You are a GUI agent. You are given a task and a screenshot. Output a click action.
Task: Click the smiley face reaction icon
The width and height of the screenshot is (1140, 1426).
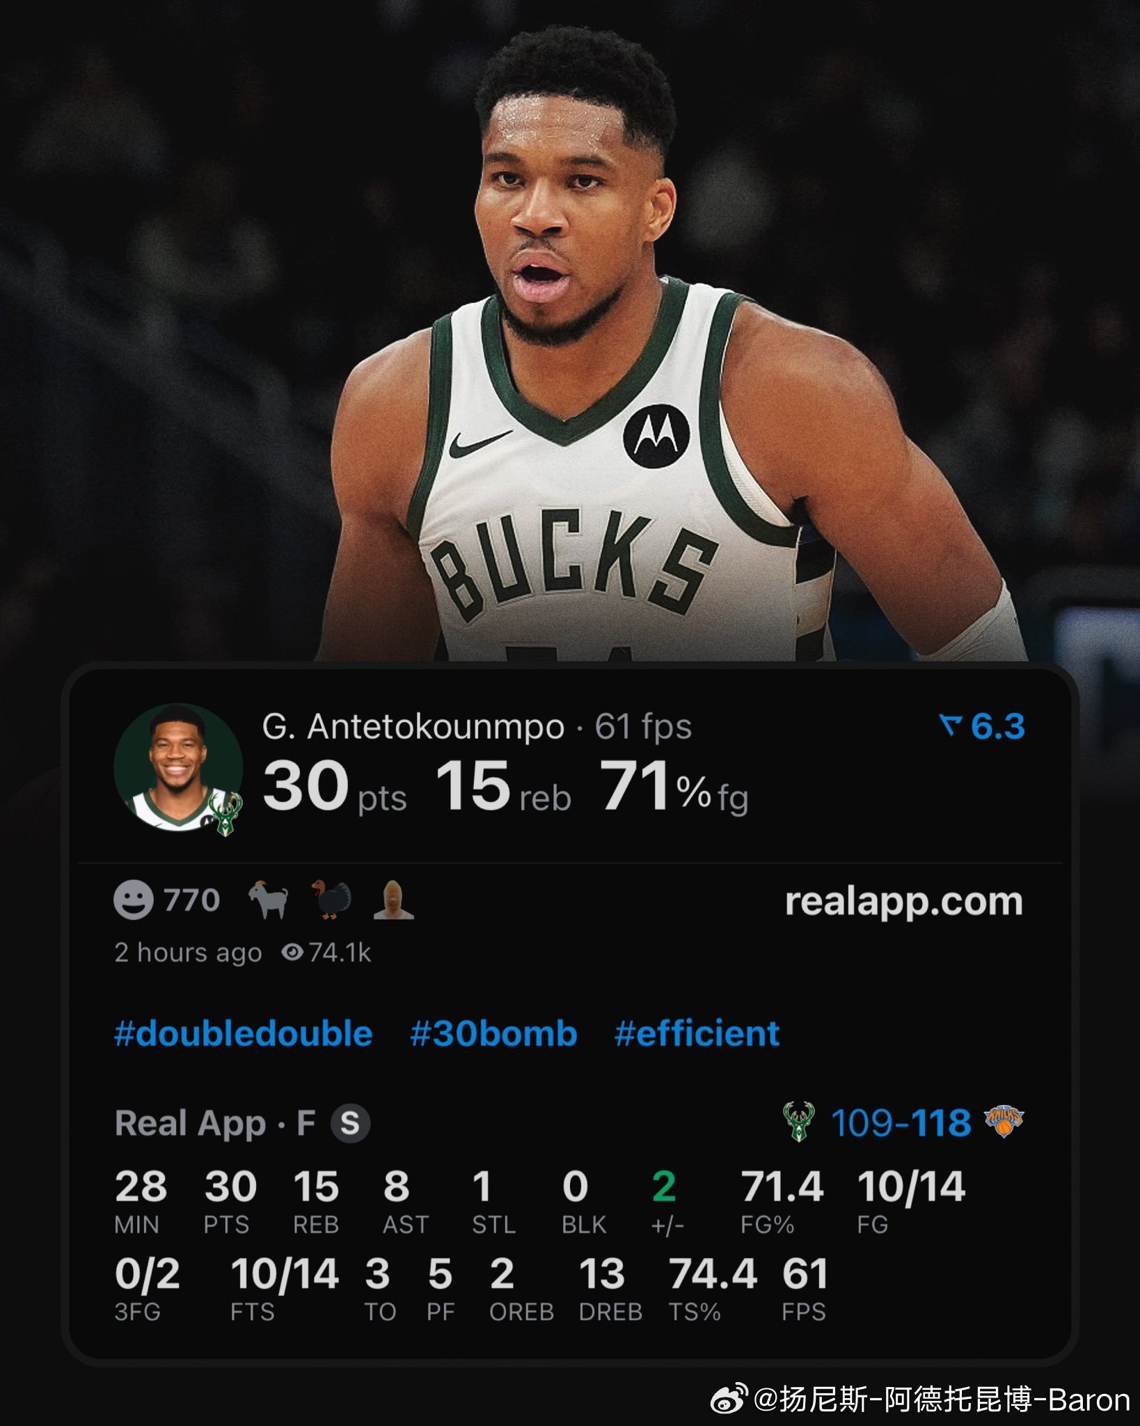(133, 900)
